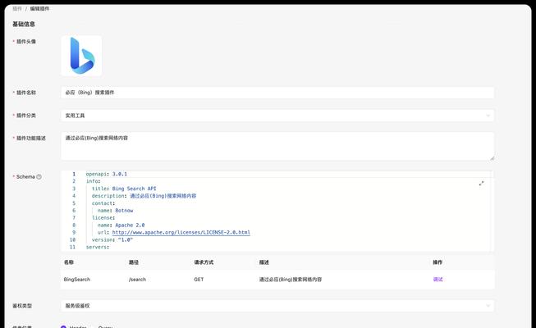Click the 插件头像 field label

[x=26, y=41]
